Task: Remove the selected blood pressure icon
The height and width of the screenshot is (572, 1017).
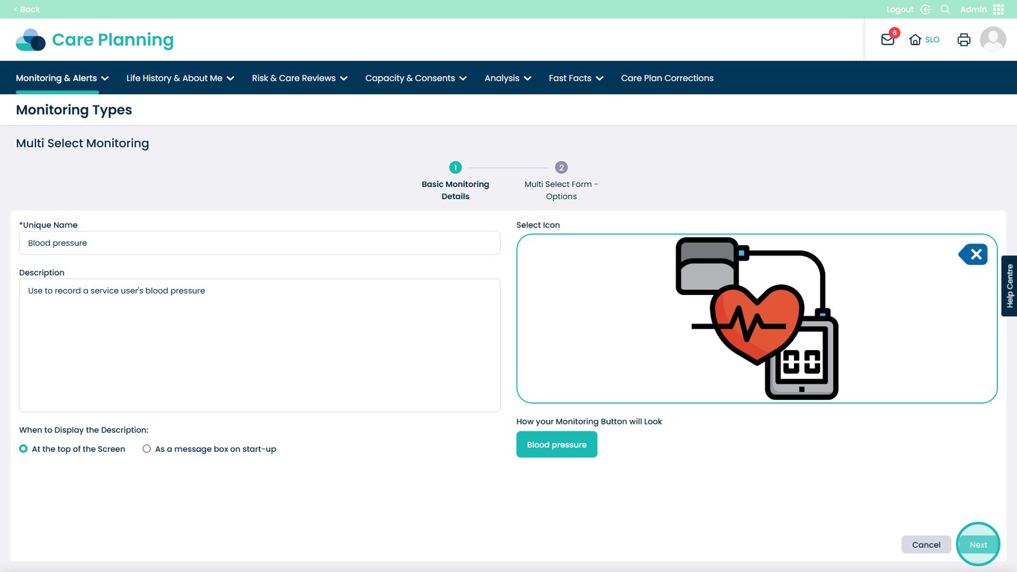Action: pos(974,255)
